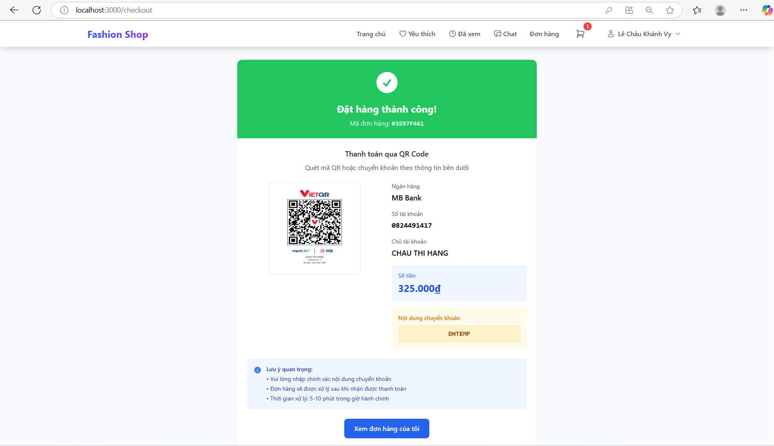Screen dimensions: 774x446
Task: Click the Xem đơn hàng của tôi button
Action: pos(387,429)
